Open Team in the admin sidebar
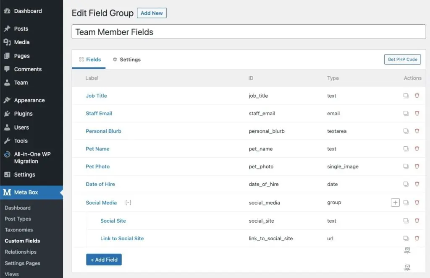Viewport: 430px width, 278px height. point(31,83)
